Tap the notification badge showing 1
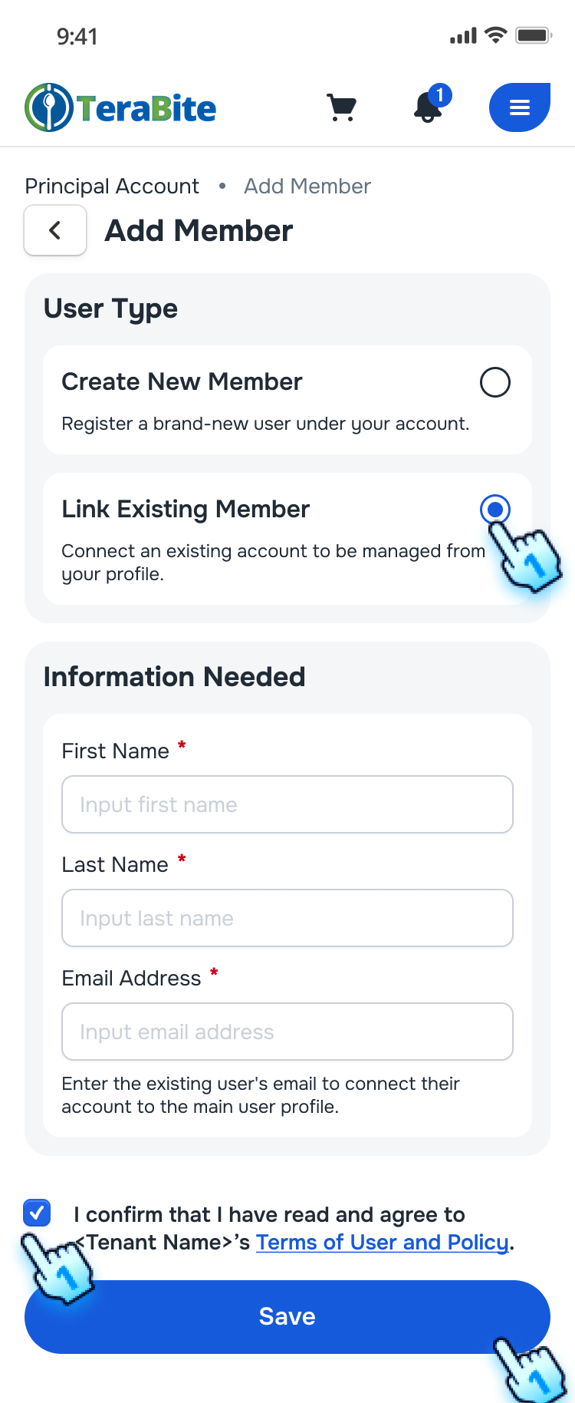 441,94
